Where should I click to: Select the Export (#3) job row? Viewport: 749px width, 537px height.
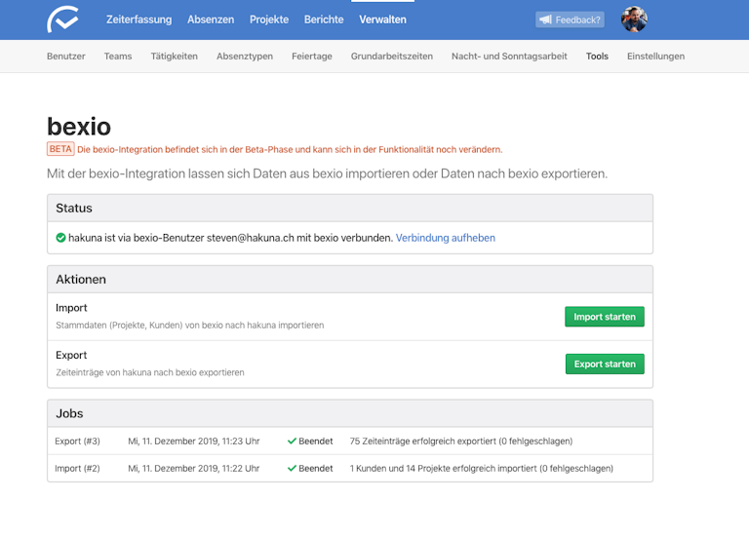point(350,441)
